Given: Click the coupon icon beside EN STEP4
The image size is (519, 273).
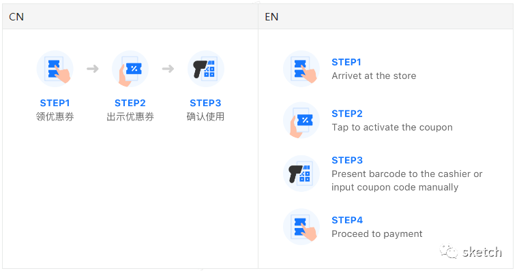Looking at the screenshot, I should pyautogui.click(x=301, y=227).
